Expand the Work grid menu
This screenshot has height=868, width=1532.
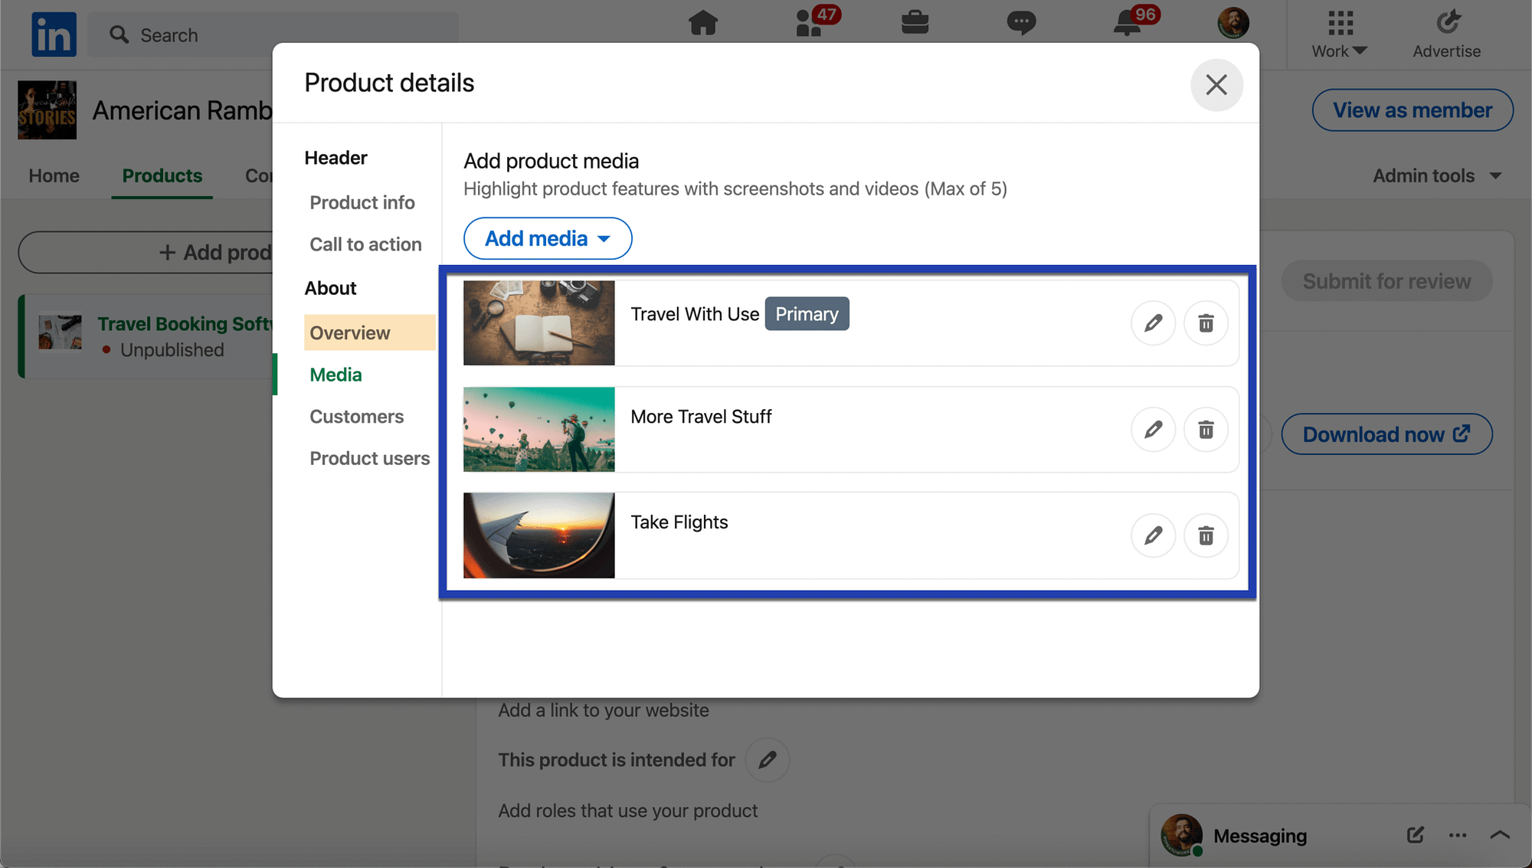click(1339, 32)
